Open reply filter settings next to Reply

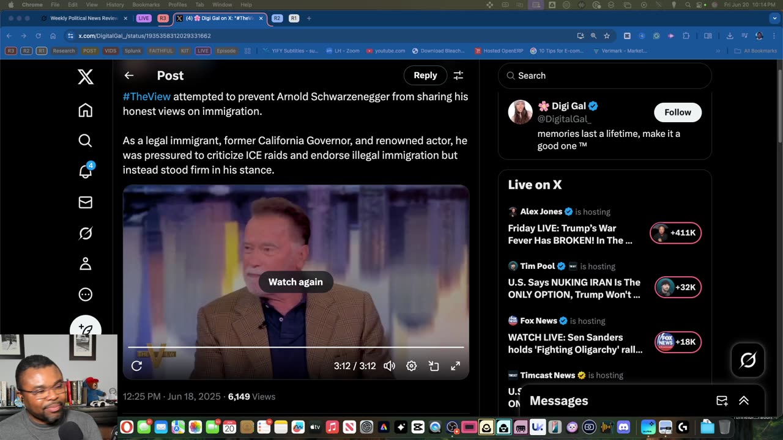pos(458,75)
